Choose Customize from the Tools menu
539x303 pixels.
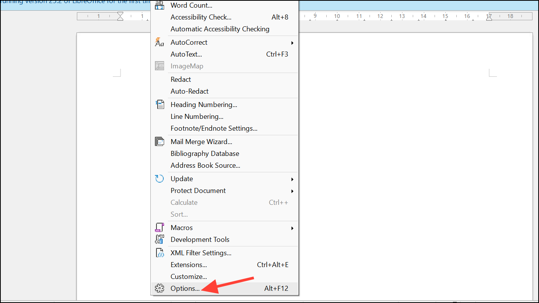click(189, 276)
